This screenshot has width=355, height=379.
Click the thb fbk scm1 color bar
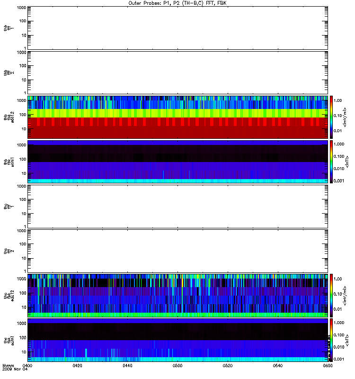click(x=331, y=162)
